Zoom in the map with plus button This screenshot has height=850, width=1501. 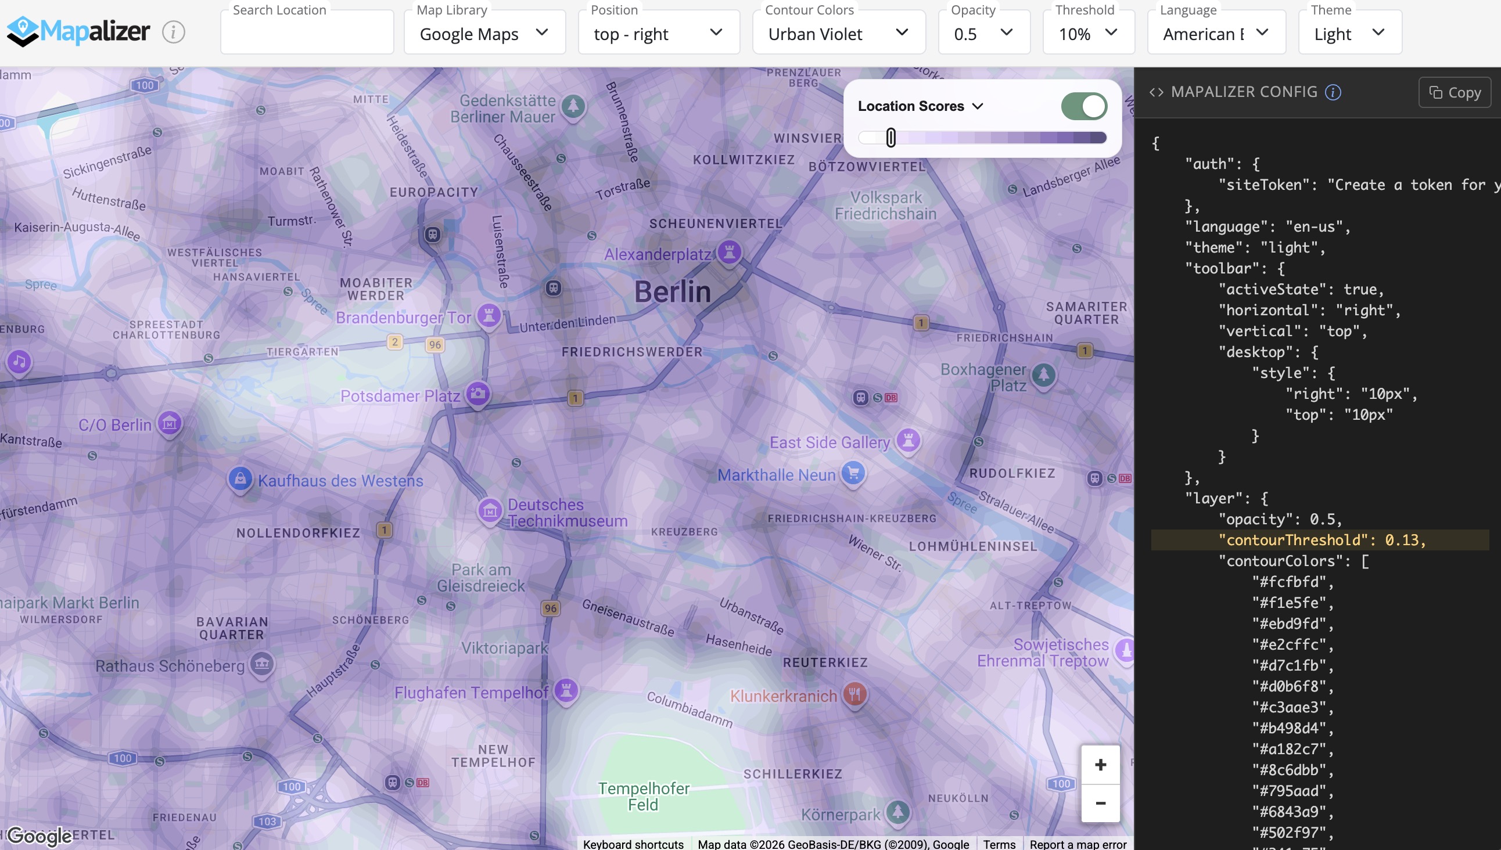(x=1100, y=765)
